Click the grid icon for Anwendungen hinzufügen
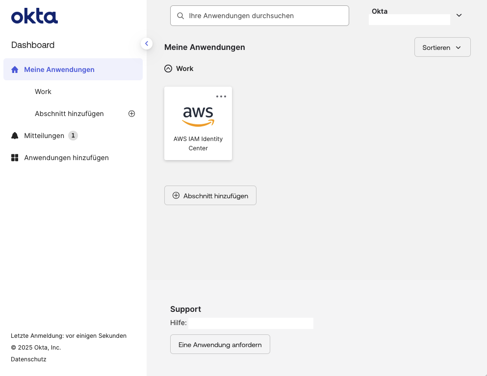 [x=15, y=157]
